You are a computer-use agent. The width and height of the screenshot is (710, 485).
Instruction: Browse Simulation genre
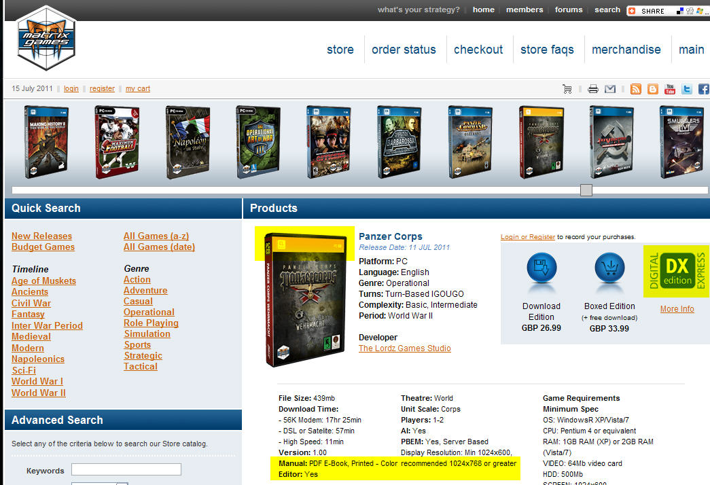point(147,334)
